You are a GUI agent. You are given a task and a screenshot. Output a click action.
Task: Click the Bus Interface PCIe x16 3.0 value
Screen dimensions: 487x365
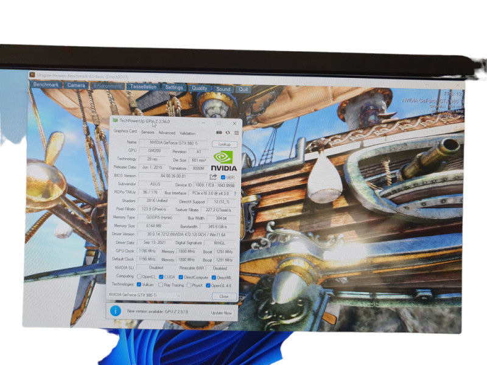click(210, 193)
